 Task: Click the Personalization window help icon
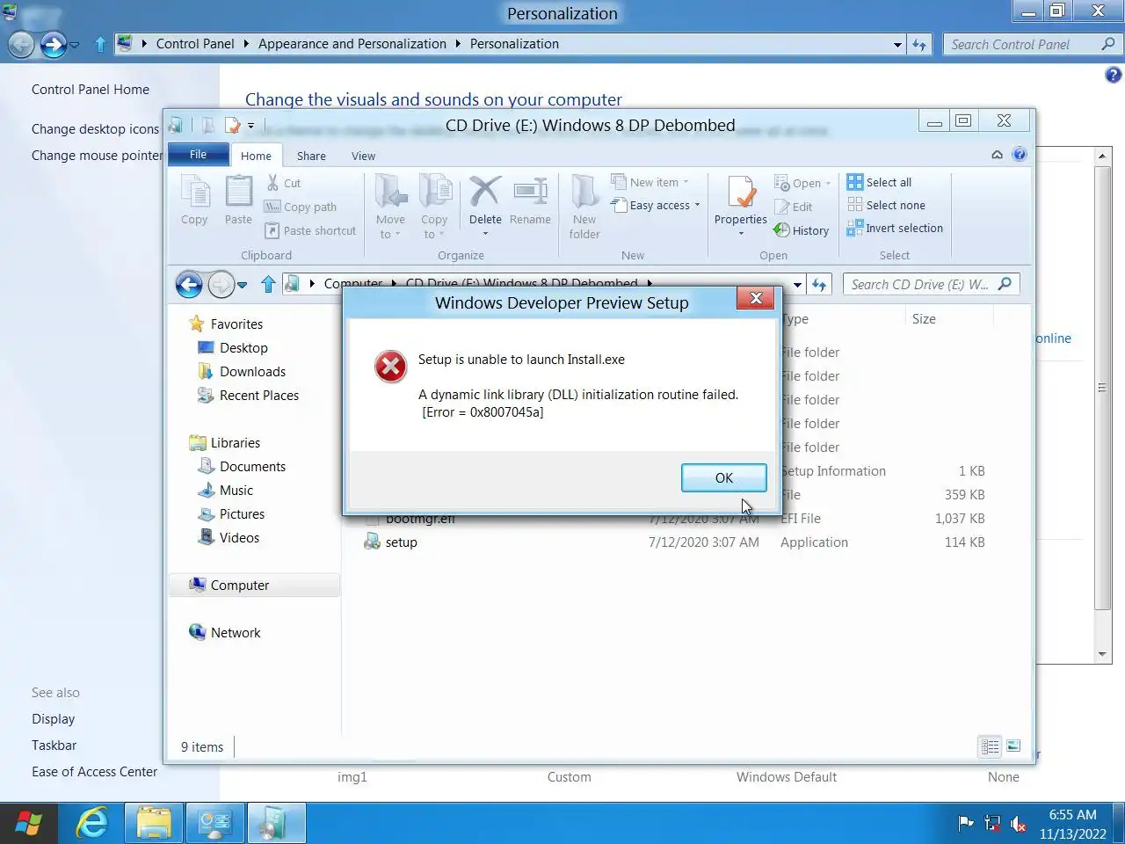[x=1113, y=76]
